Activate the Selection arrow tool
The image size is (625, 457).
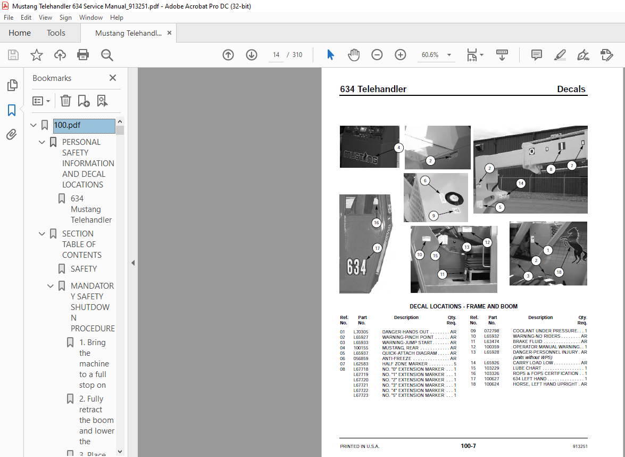330,55
